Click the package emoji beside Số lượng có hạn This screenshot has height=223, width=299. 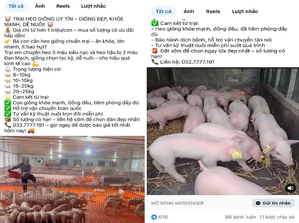tap(8, 120)
